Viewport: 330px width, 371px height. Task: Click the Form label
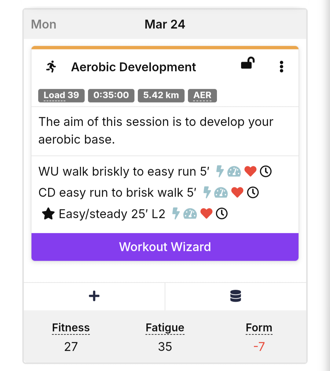(259, 328)
